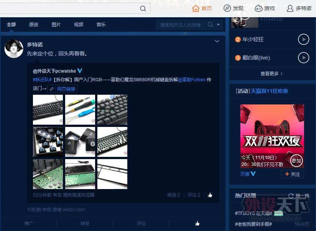View keycap puller on keyboard thumbnail

112,110
